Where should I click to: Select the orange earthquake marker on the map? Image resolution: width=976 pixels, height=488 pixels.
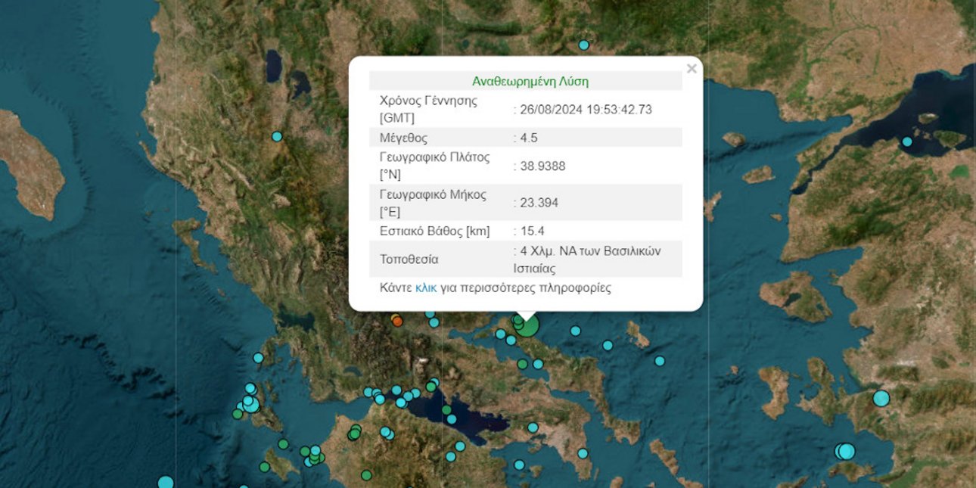(x=396, y=321)
